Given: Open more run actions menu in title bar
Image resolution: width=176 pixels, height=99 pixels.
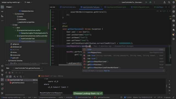Looking at the screenshot, I should [x=154, y=2].
